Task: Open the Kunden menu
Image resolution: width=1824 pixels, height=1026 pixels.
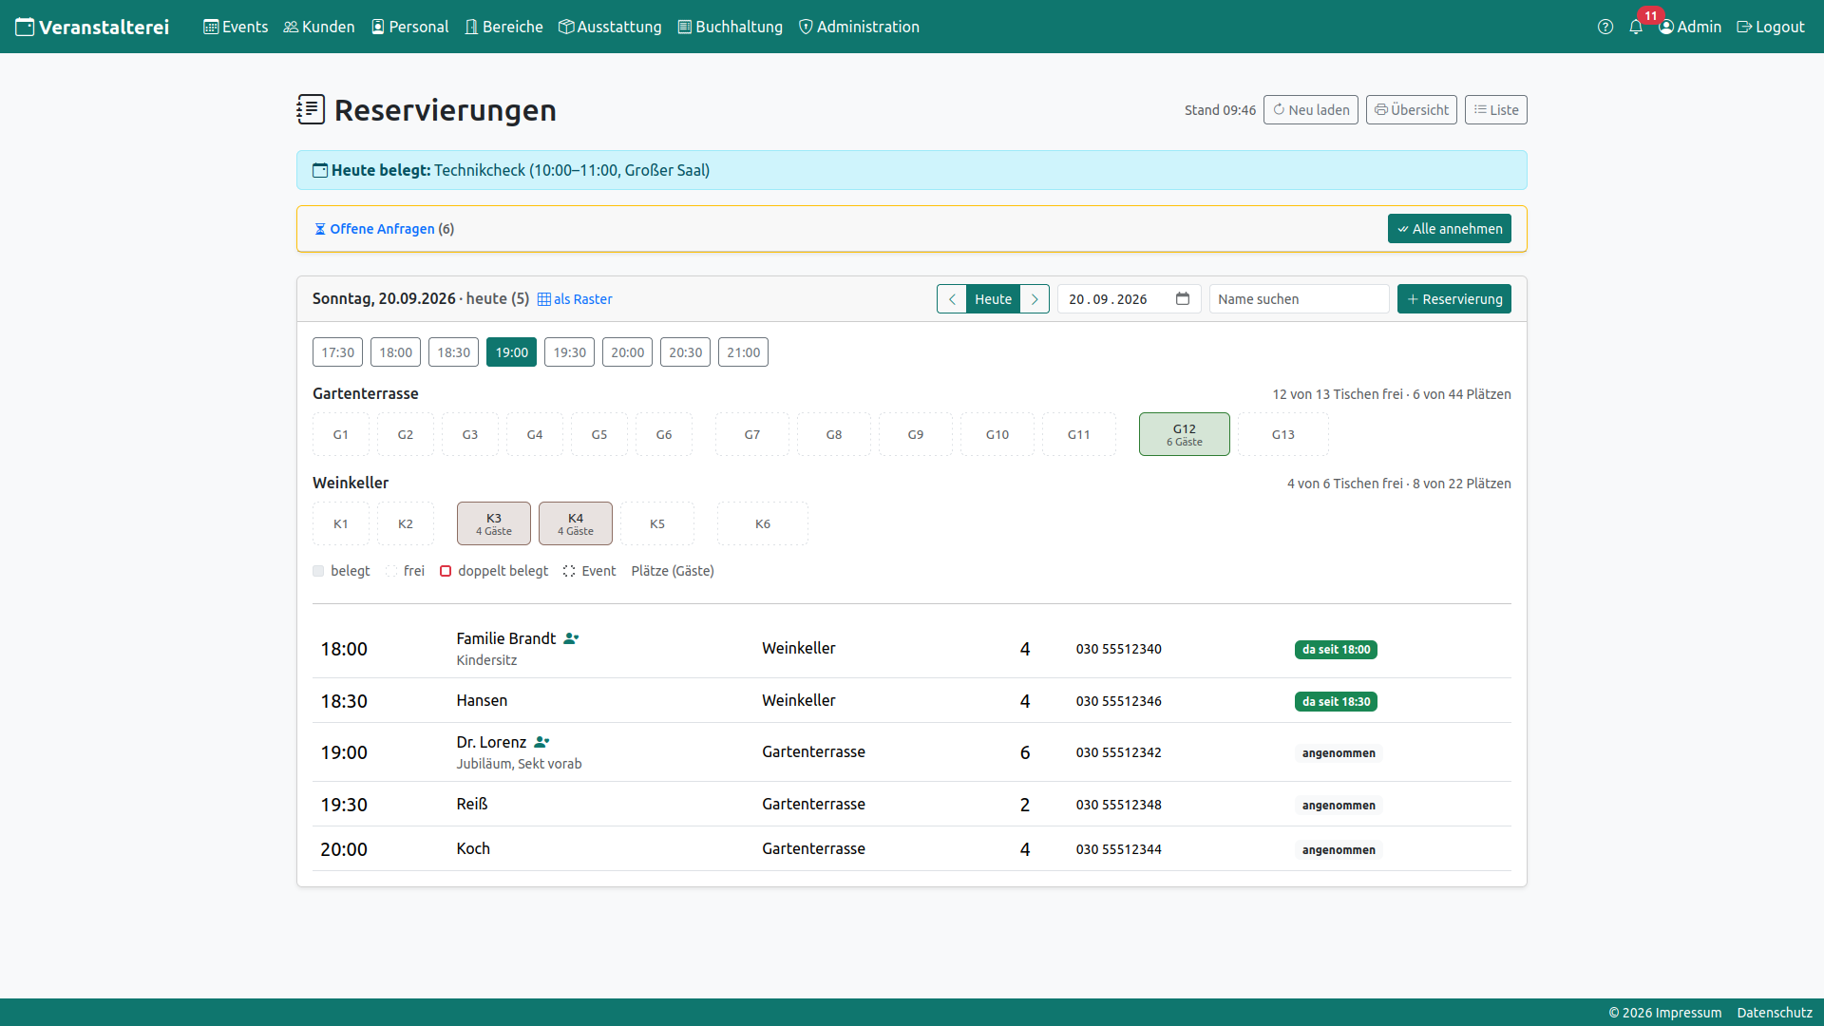Action: pos(319,27)
